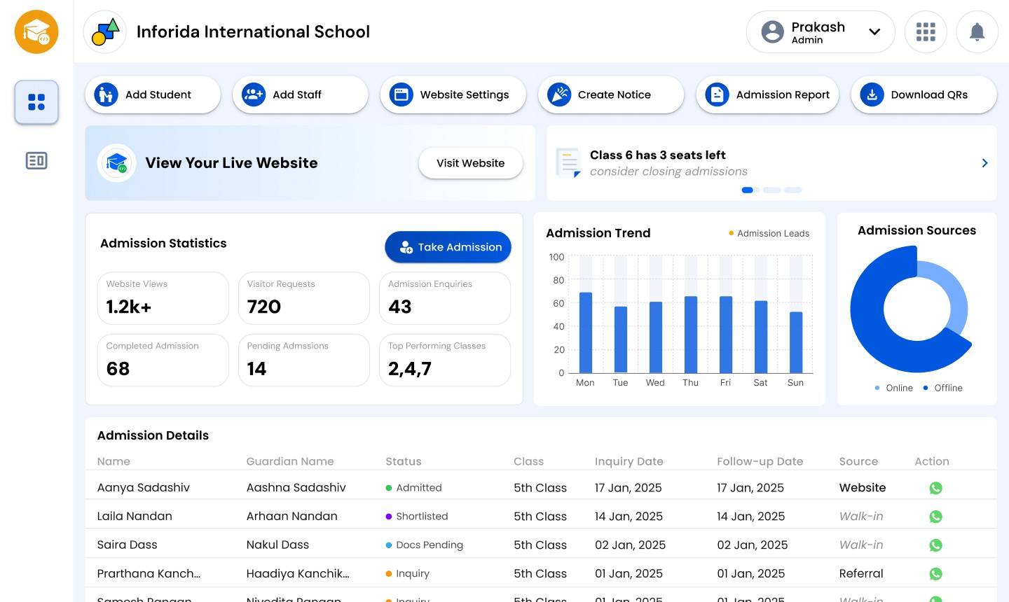This screenshot has width=1009, height=602.
Task: Open the news/notices icon in sidebar
Action: (36, 161)
